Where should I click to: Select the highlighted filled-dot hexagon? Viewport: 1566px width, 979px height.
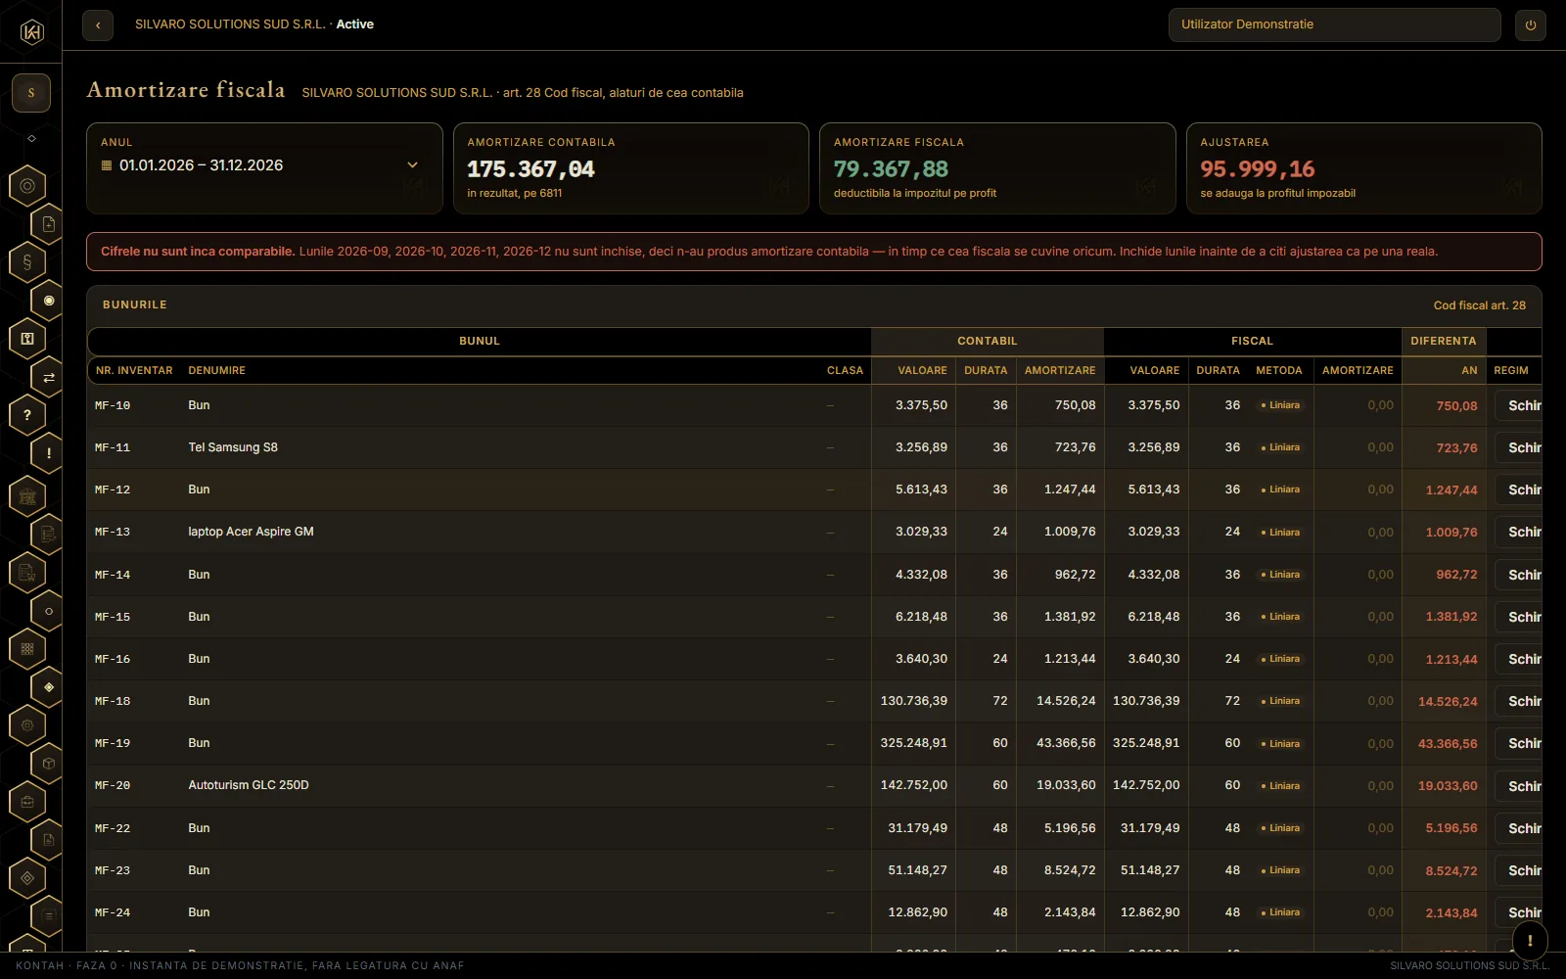(x=49, y=301)
